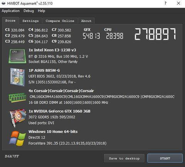185x167 pixels.
Task: Click the START button
Action: click(165, 158)
